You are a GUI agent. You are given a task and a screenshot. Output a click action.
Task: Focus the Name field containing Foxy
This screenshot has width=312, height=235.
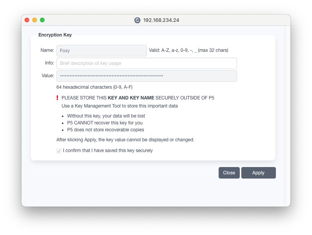[101, 51]
